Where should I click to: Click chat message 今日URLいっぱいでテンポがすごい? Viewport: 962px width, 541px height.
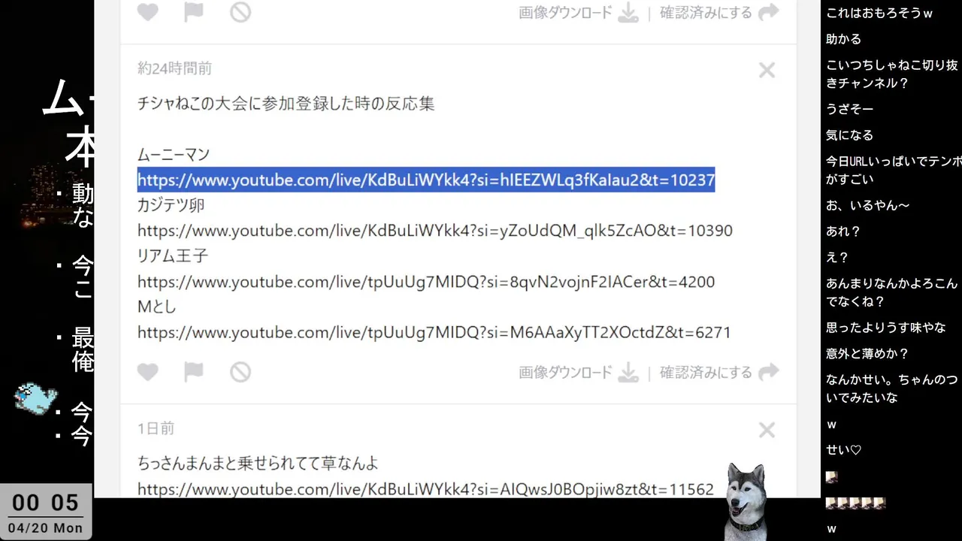coord(894,170)
